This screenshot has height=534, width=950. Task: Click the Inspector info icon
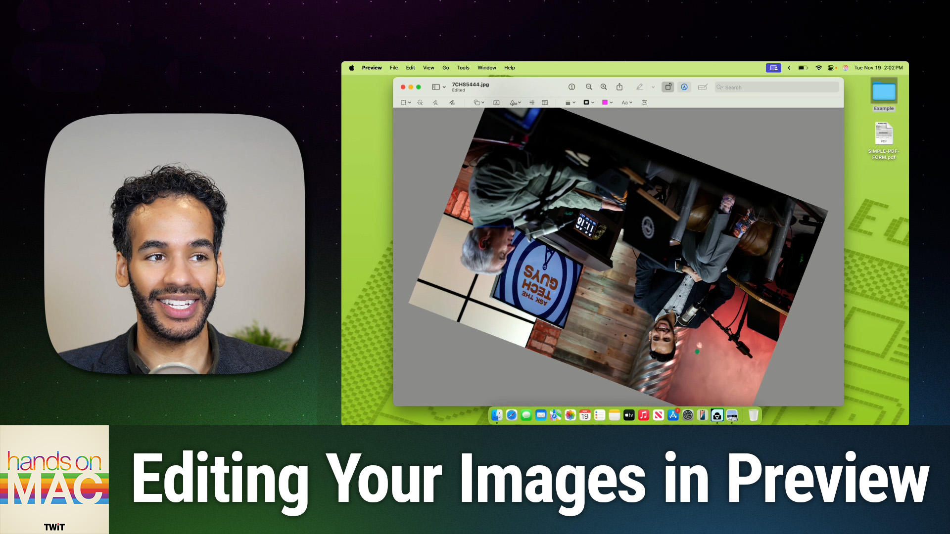(571, 87)
